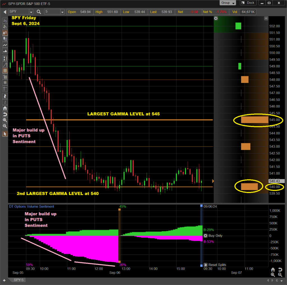
Task: Select the candlestick chart type icon
Action: click(5, 33)
